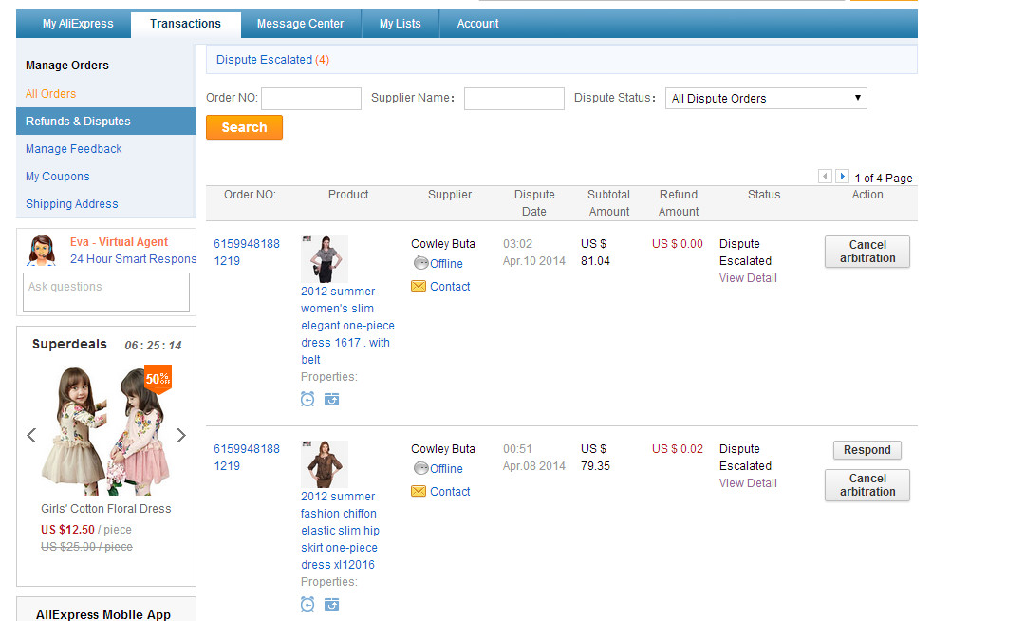The image size is (1025, 621).
Task: Open Manage Feedback link
Action: (74, 149)
